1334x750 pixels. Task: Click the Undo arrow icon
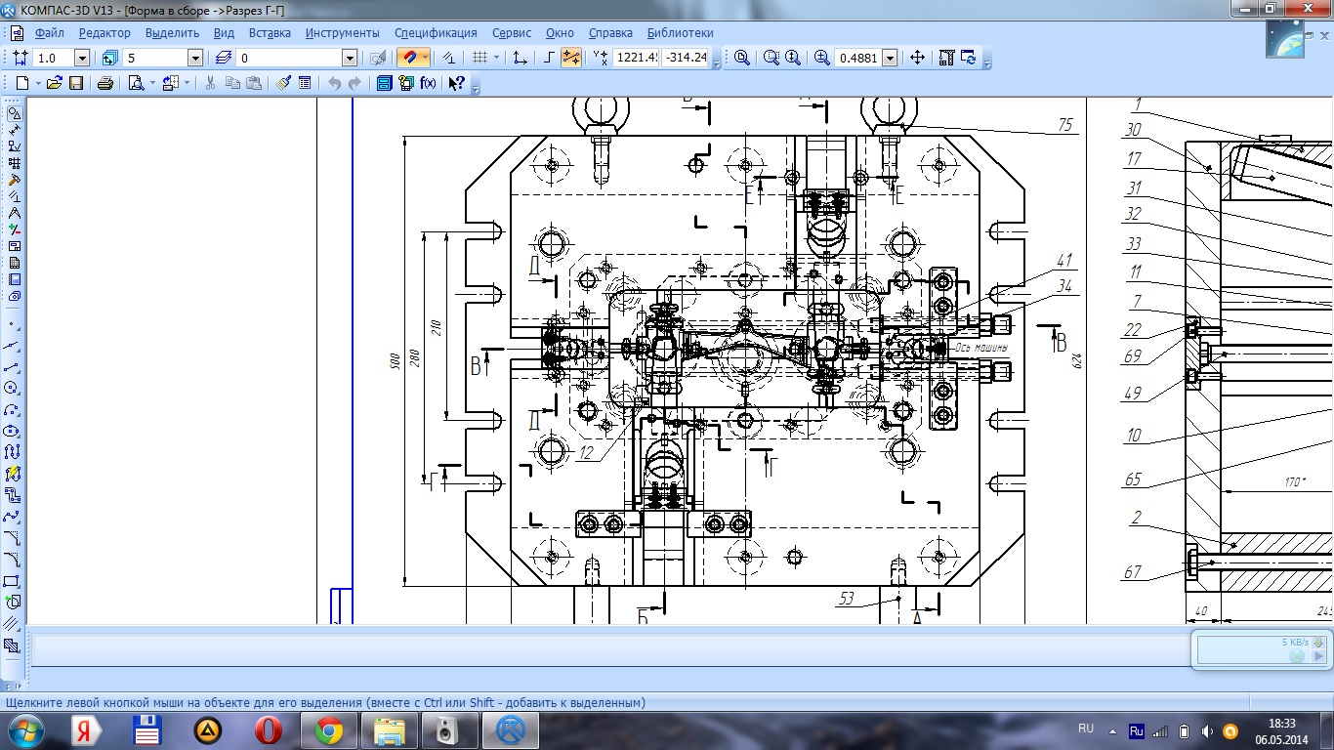335,83
